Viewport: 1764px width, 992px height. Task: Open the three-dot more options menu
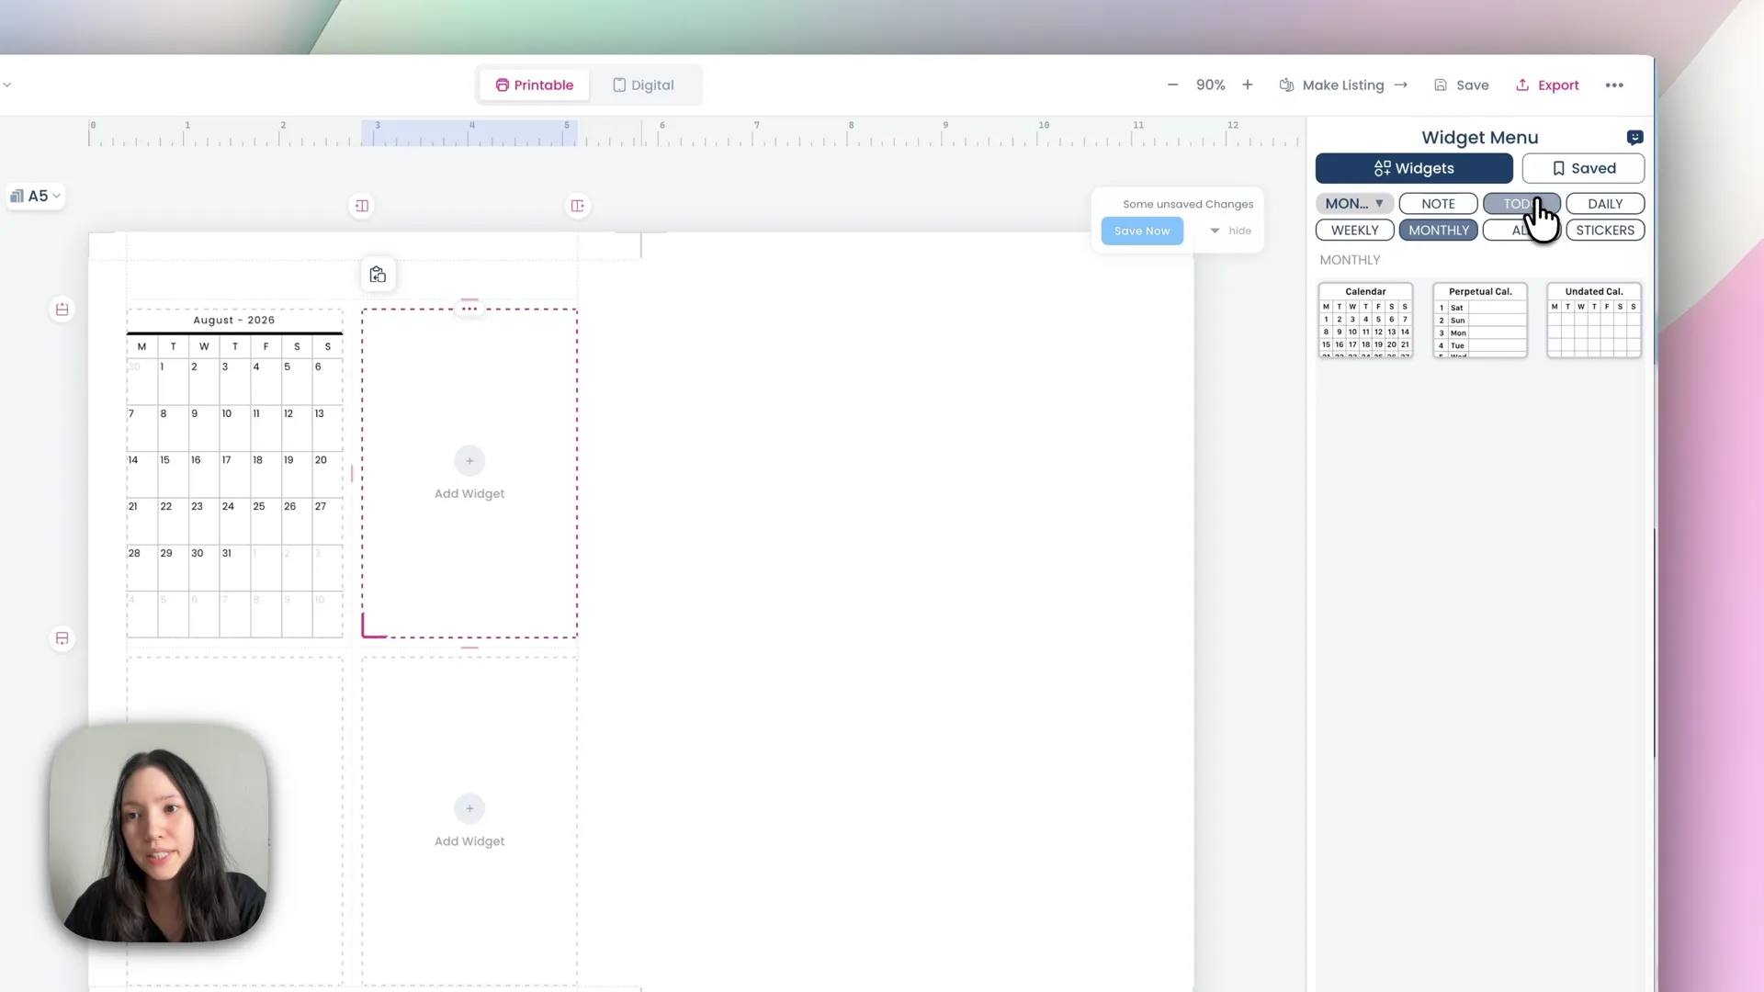coord(1614,85)
